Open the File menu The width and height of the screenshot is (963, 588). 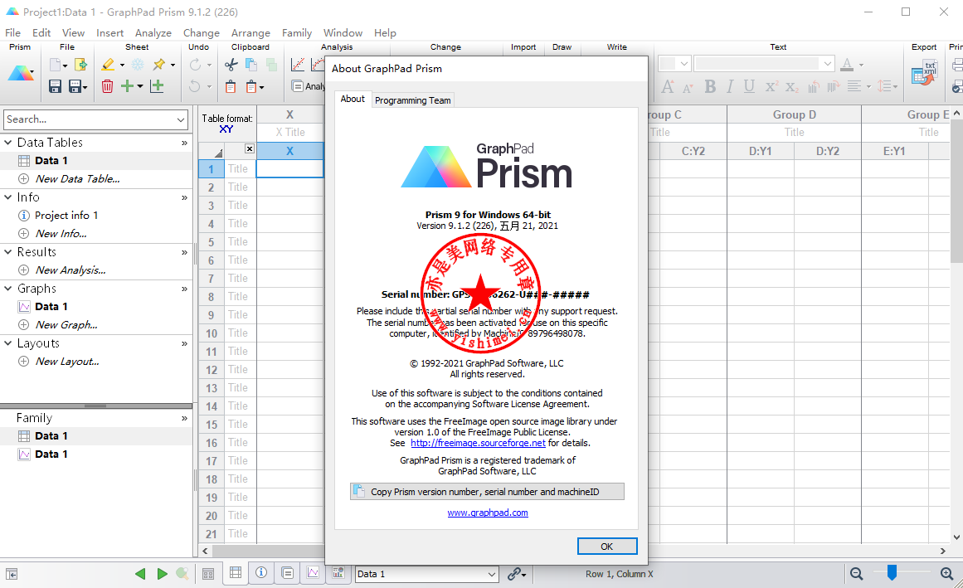[13, 32]
